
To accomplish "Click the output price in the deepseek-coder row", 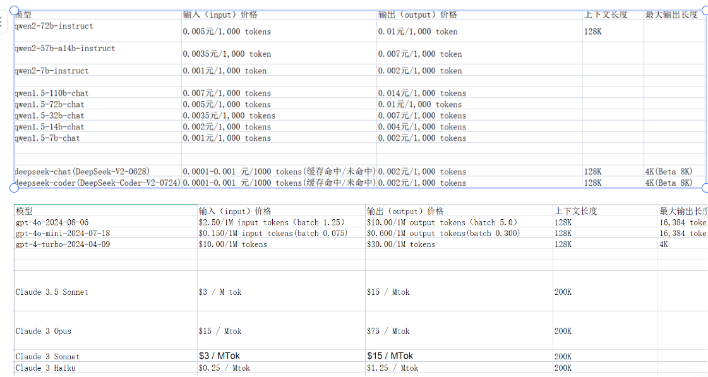I will tap(422, 183).
